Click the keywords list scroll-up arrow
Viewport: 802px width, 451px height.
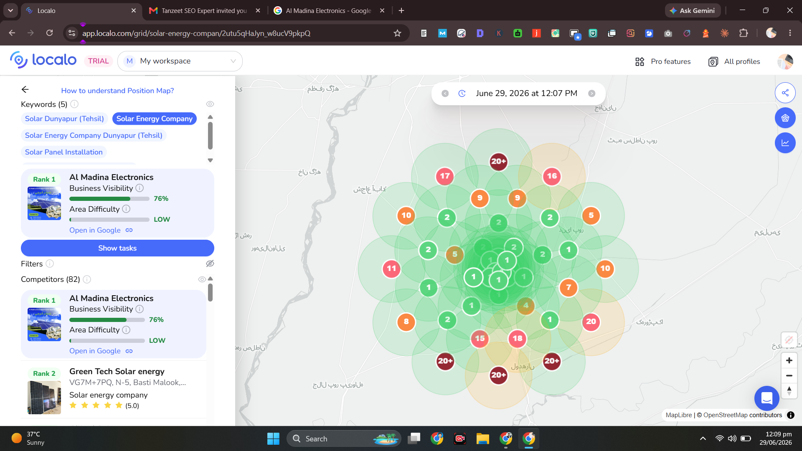[210, 117]
